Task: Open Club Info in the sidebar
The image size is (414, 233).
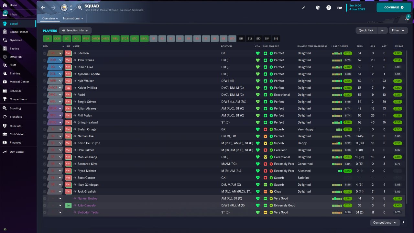Action: 18,126
